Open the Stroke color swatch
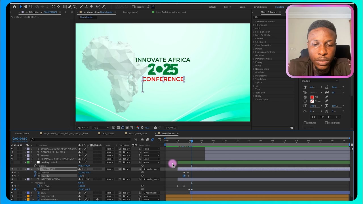The image size is (363, 204). click(x=312, y=101)
